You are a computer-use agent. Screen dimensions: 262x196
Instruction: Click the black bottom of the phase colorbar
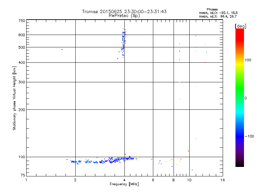240,164
